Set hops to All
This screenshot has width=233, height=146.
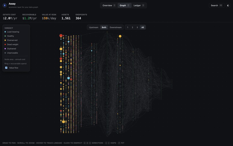coord(143,28)
